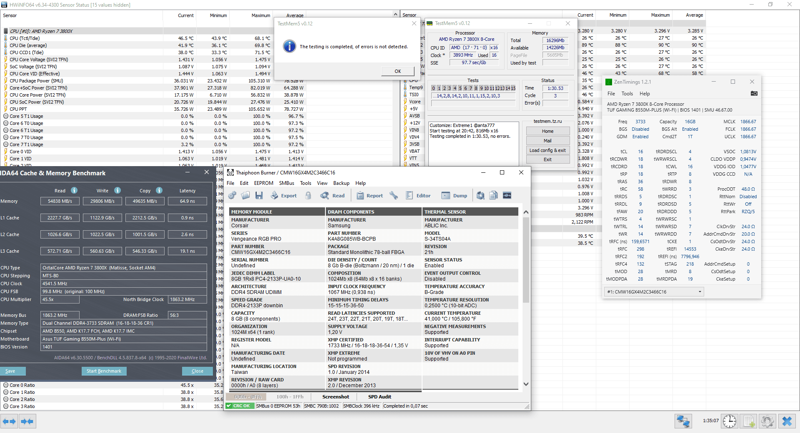Click the Write info icon in AIDA64 benchmark
800x433 pixels.
click(x=117, y=190)
